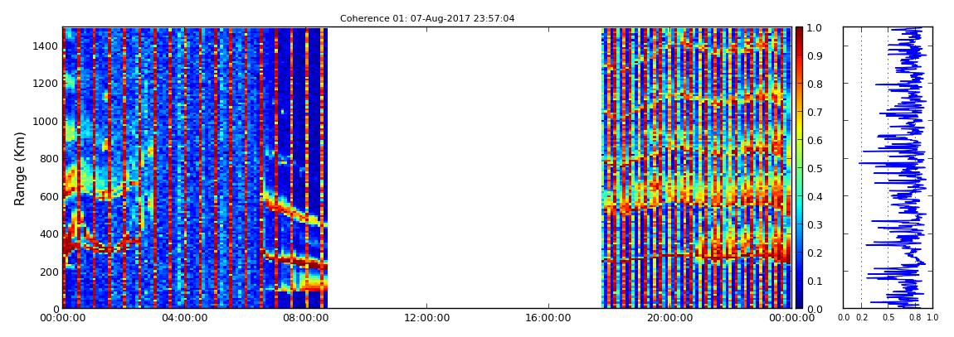Click the 1200 range tick label
The width and height of the screenshot is (954, 337).
pyautogui.click(x=45, y=83)
